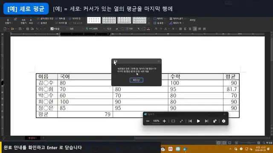The height and width of the screenshot is (153, 273).
Task: Apply italic formatting icon
Action: [x=161, y=29]
